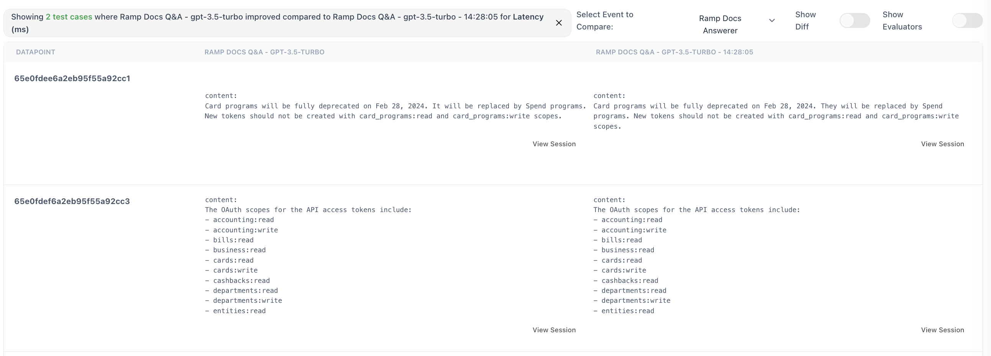Click 'They will be replaced by Spend' text

click(881, 106)
